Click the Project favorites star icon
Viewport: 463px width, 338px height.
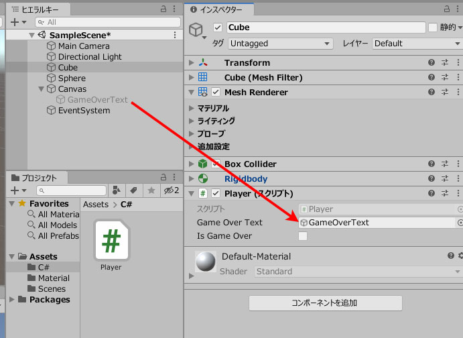pos(151,190)
